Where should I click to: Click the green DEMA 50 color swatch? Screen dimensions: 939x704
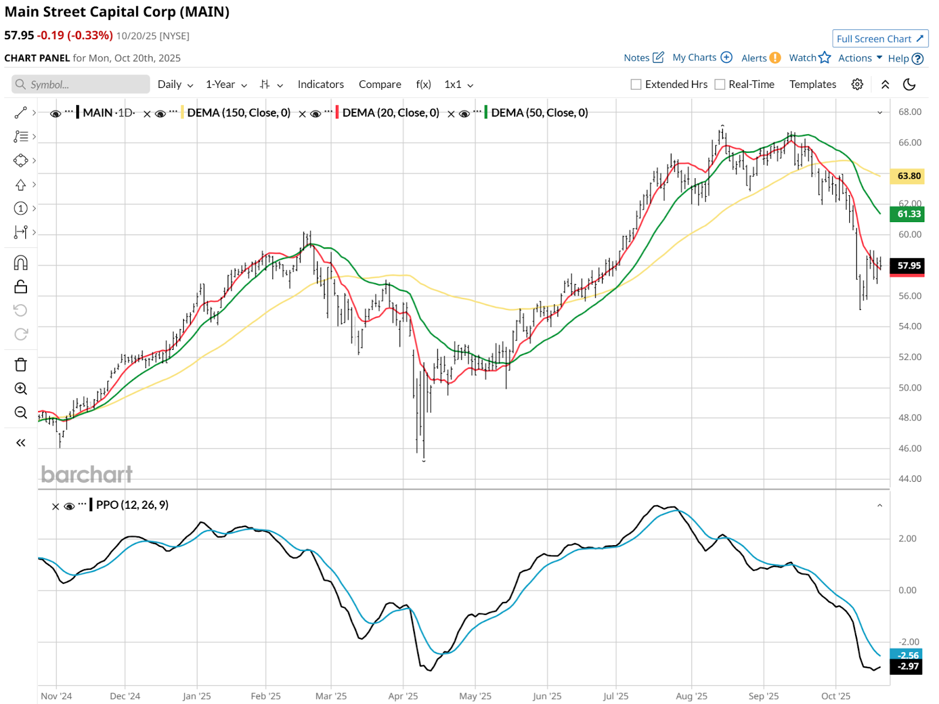coord(486,113)
